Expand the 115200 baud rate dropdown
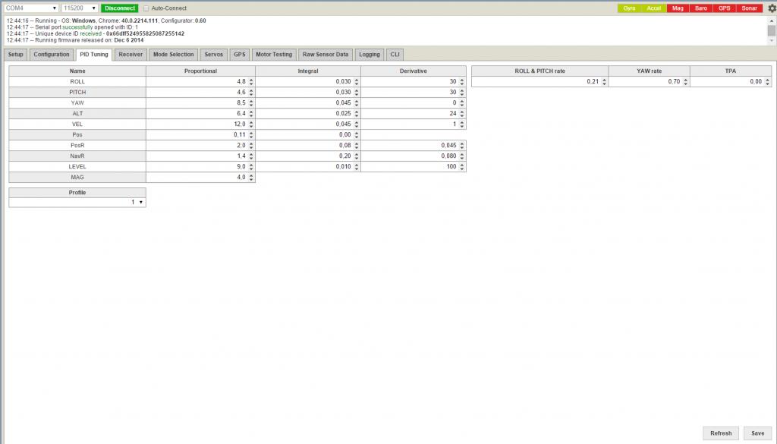 point(79,8)
